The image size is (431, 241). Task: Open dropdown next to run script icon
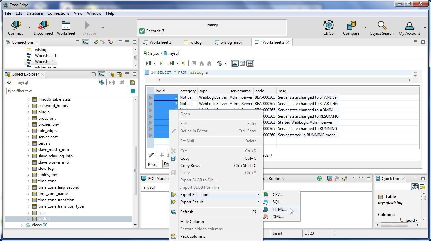tap(155, 63)
